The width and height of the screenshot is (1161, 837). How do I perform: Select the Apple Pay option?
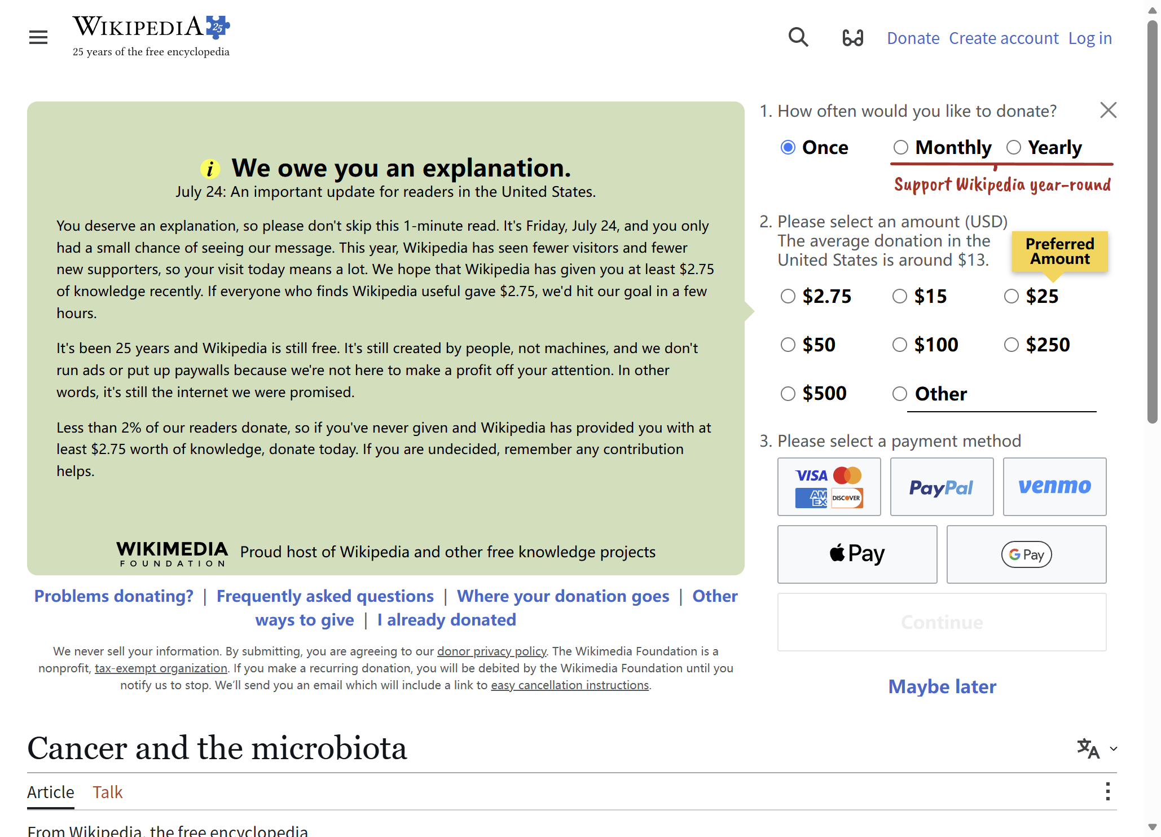[857, 554]
